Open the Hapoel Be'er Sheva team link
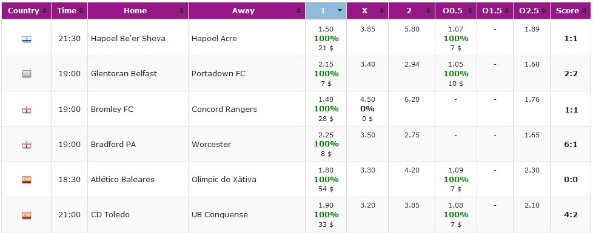 [128, 39]
